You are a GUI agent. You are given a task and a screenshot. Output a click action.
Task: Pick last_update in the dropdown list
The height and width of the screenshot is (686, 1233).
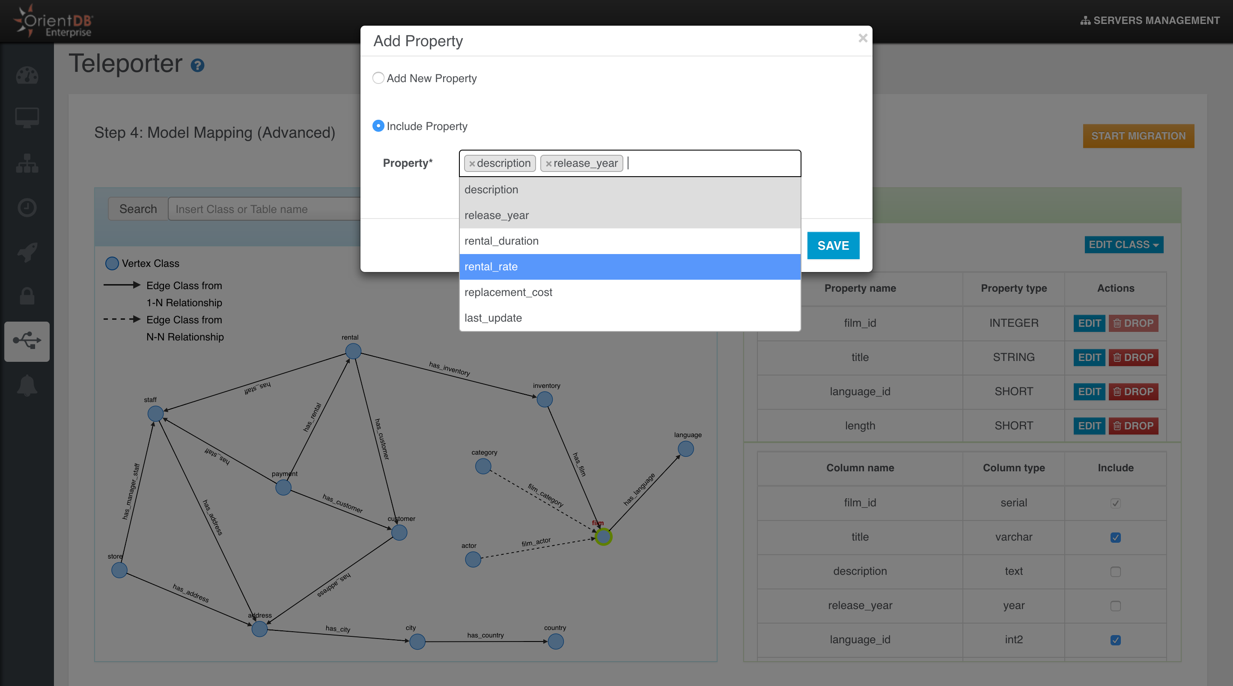pyautogui.click(x=629, y=318)
